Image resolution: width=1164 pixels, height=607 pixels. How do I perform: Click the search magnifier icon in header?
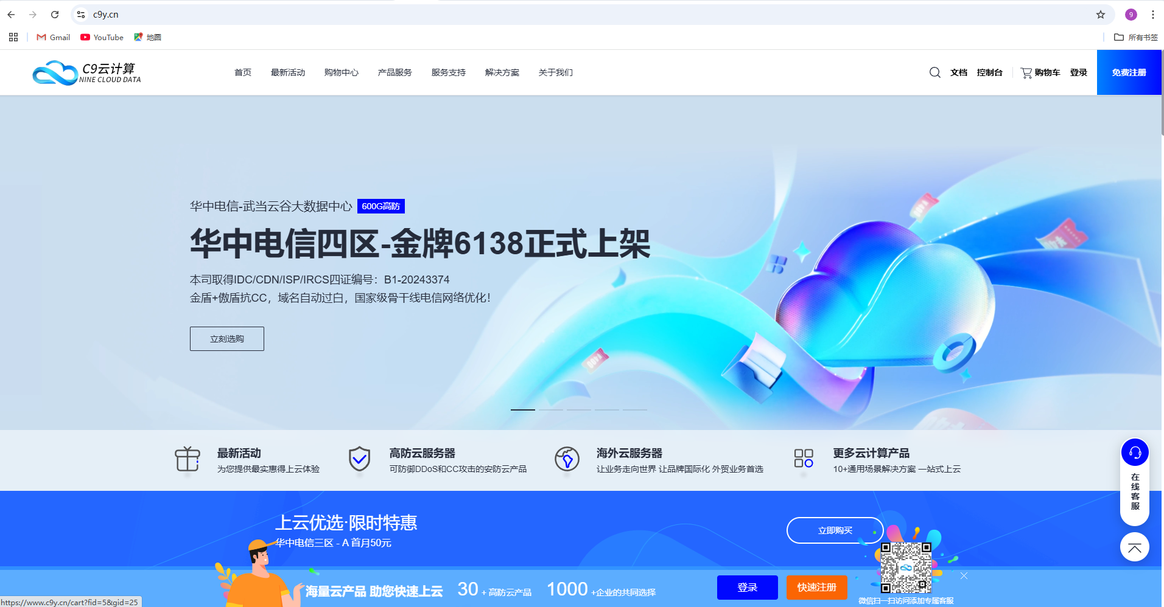(x=934, y=72)
